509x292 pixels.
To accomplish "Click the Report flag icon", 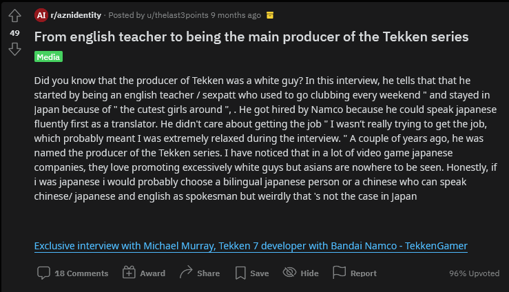I will [x=340, y=272].
